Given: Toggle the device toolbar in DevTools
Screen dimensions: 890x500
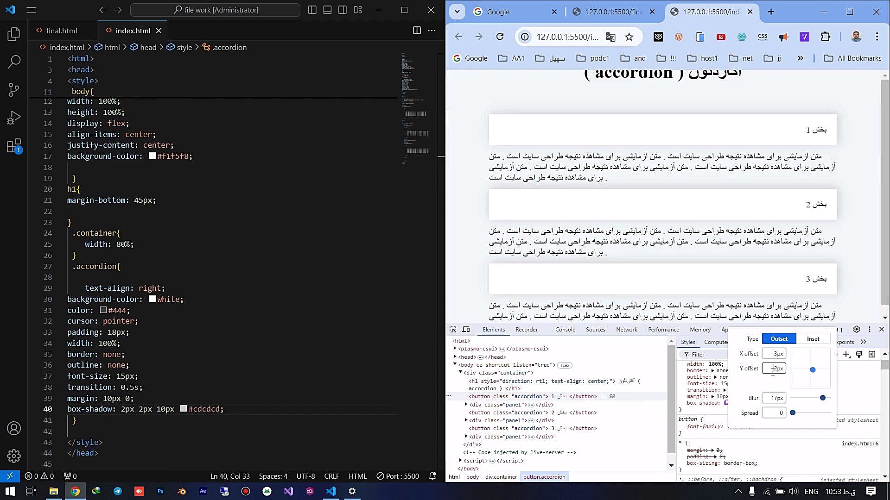Looking at the screenshot, I should (x=466, y=329).
